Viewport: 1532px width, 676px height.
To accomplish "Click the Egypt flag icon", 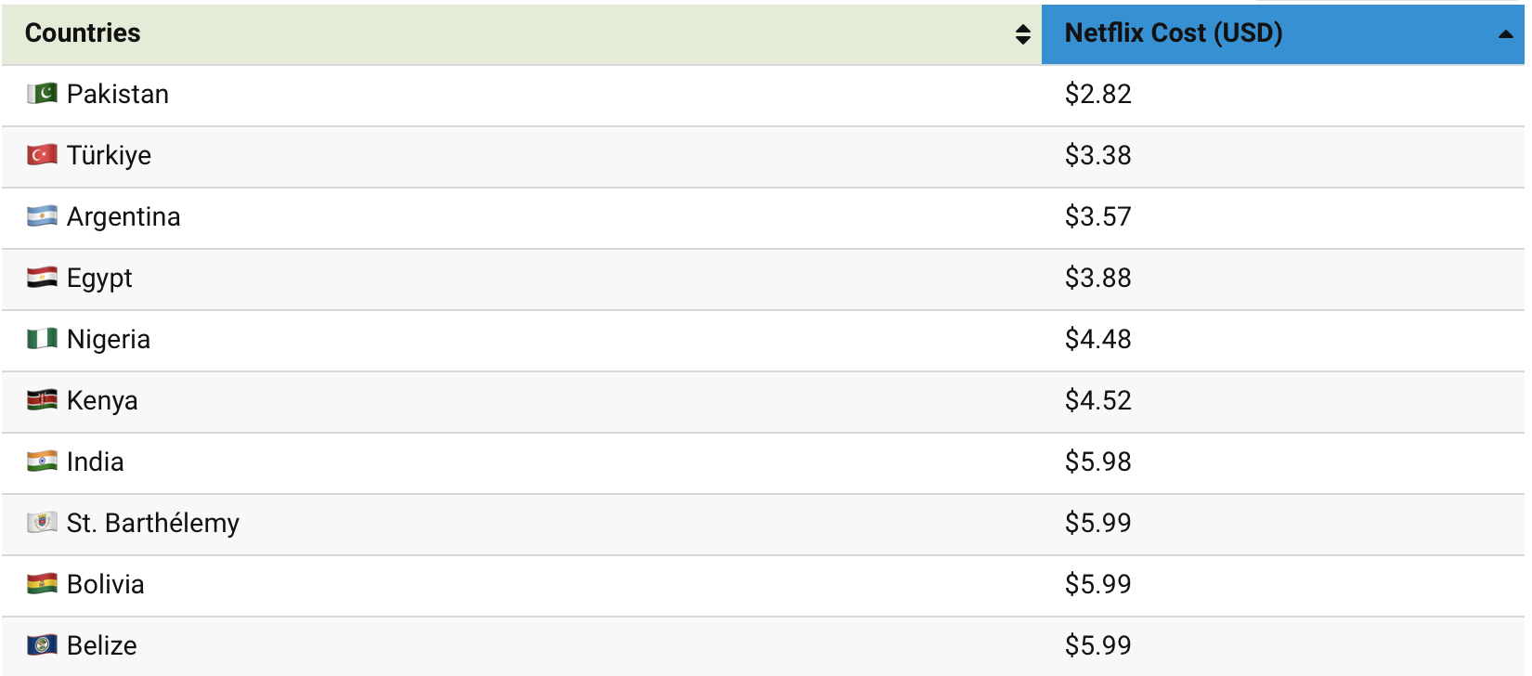I will [x=41, y=278].
